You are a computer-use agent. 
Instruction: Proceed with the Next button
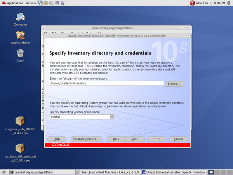[135, 139]
